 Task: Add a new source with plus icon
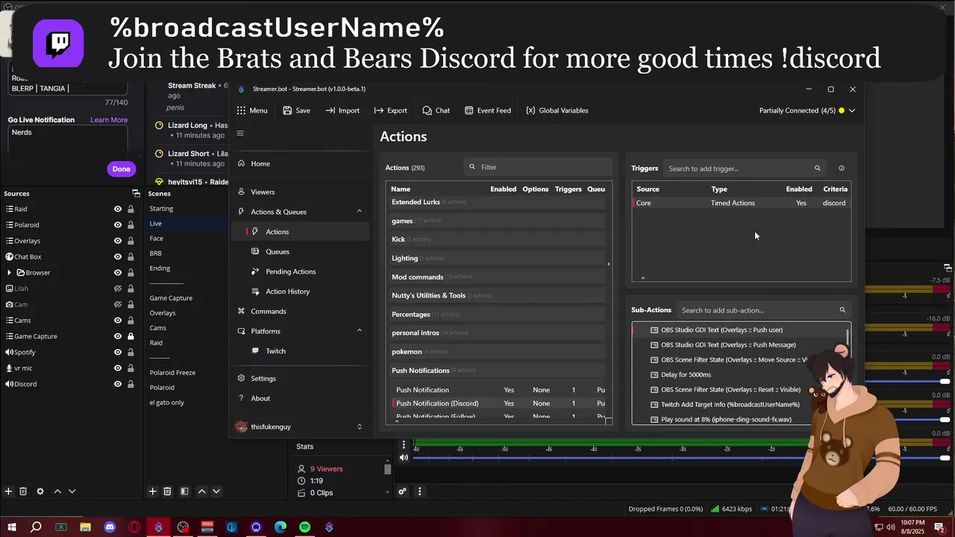(8, 492)
